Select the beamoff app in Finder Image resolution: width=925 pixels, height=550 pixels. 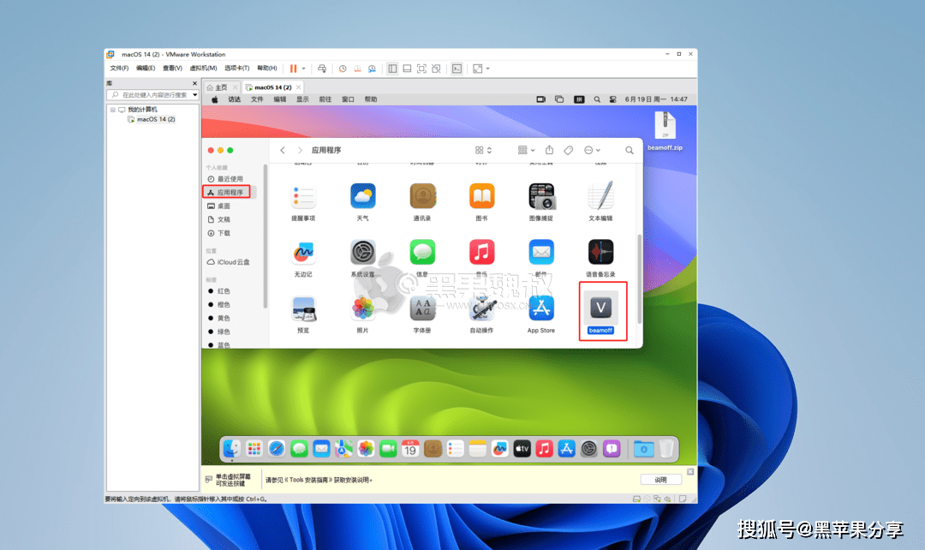[x=600, y=308]
